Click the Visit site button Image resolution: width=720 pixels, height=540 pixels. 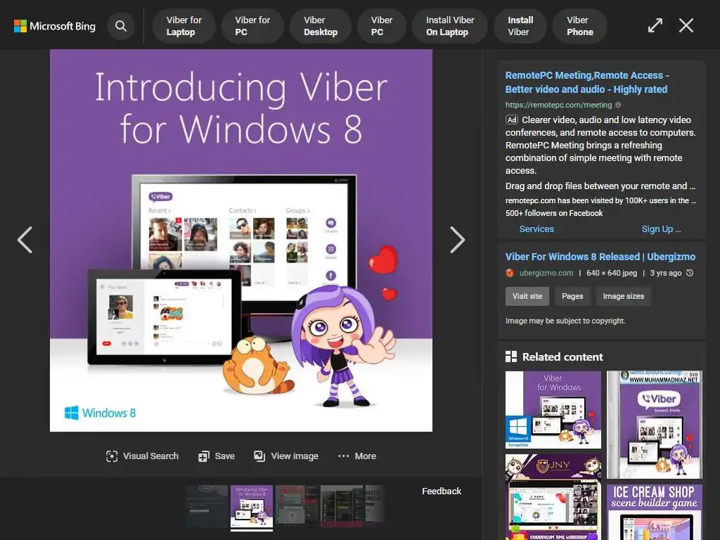click(527, 296)
